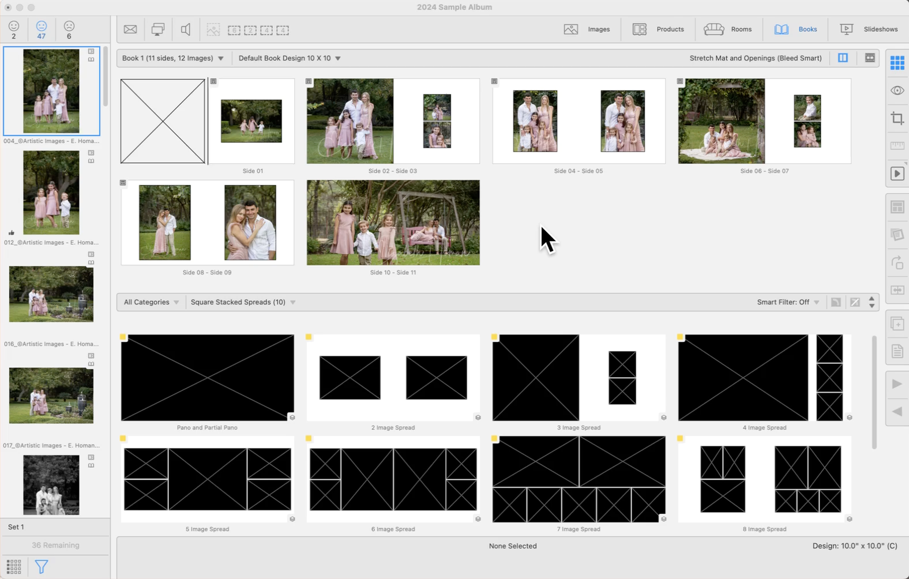Click the dual monitor display icon
Screen dimensions: 909x579
click(x=157, y=29)
